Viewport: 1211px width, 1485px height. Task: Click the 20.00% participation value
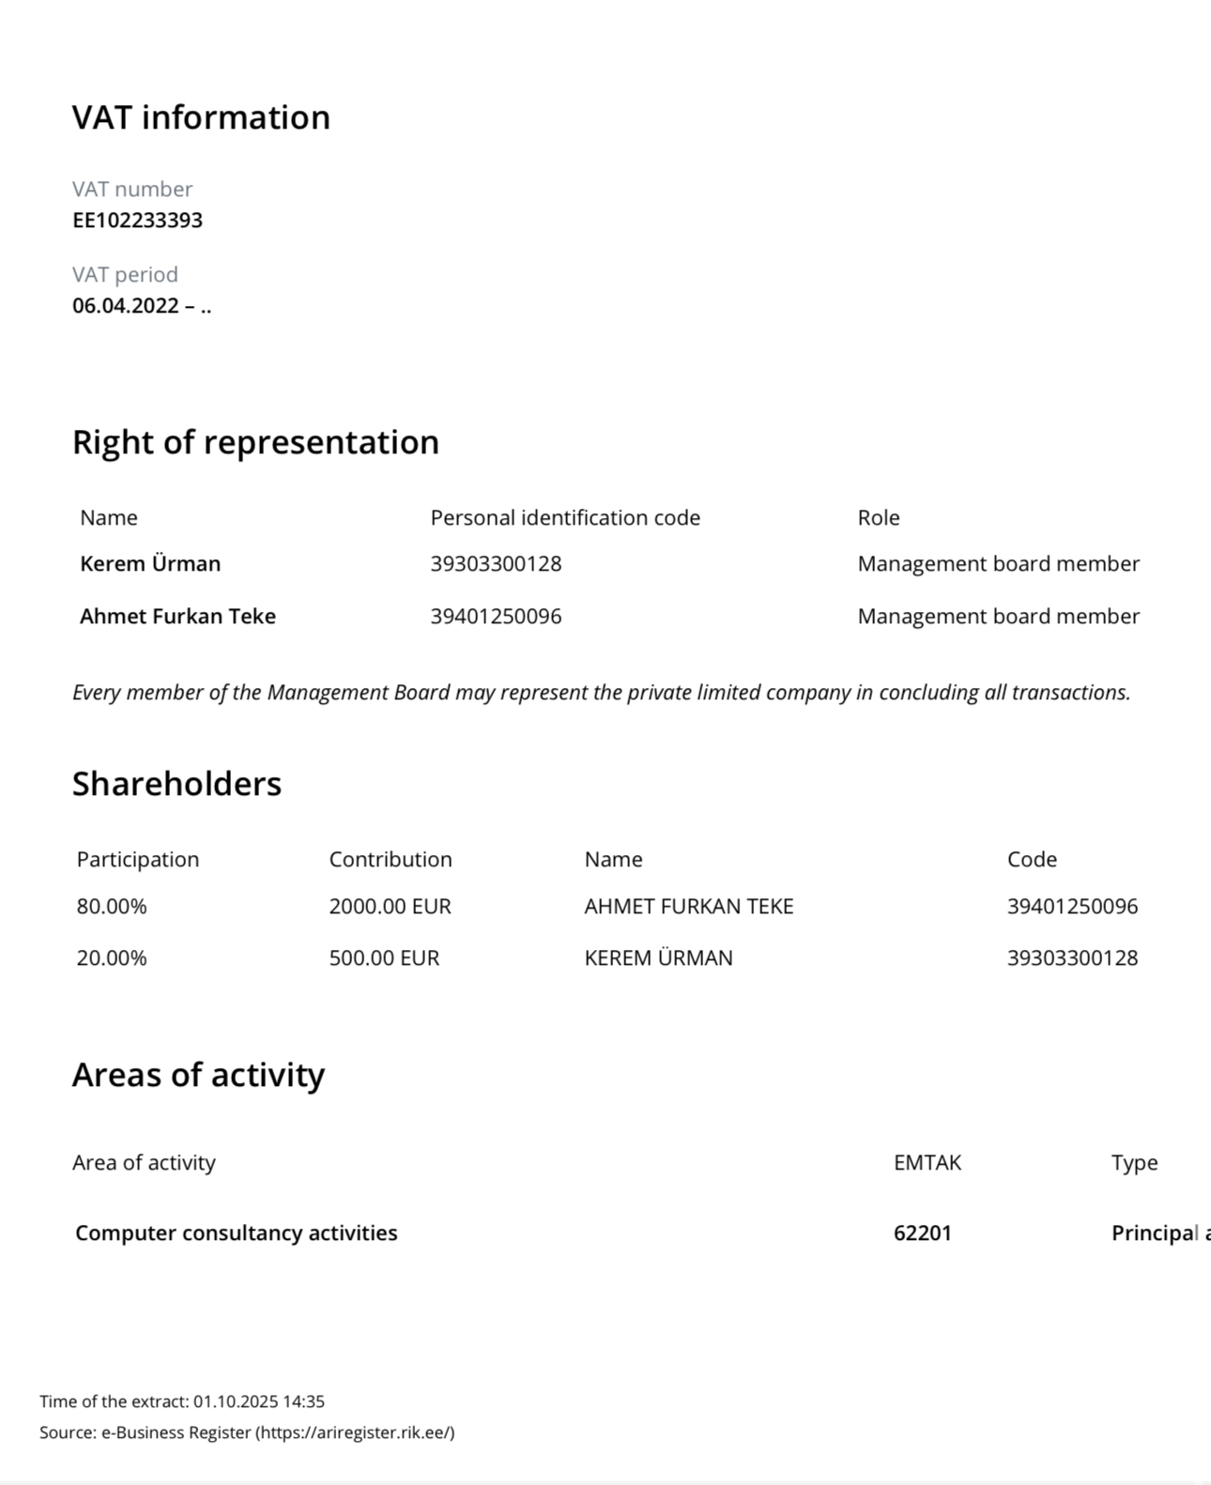pos(112,958)
